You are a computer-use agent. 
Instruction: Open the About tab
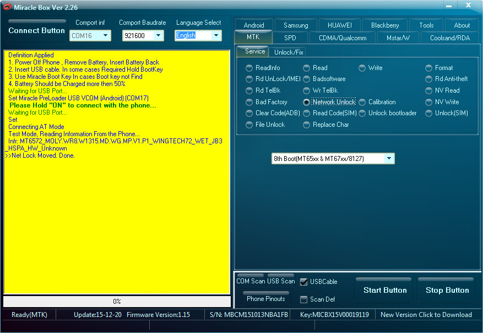[462, 25]
